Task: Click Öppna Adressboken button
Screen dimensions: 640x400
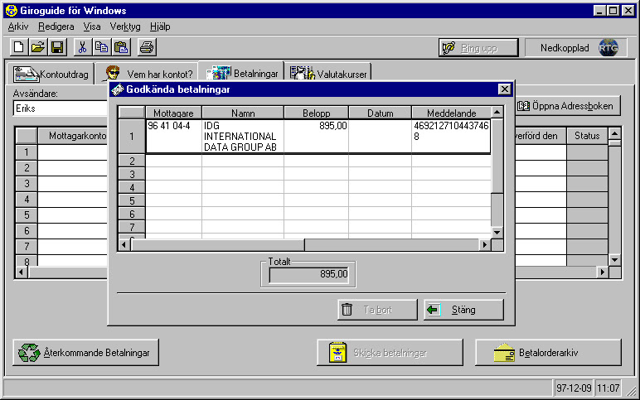Action: tap(566, 106)
